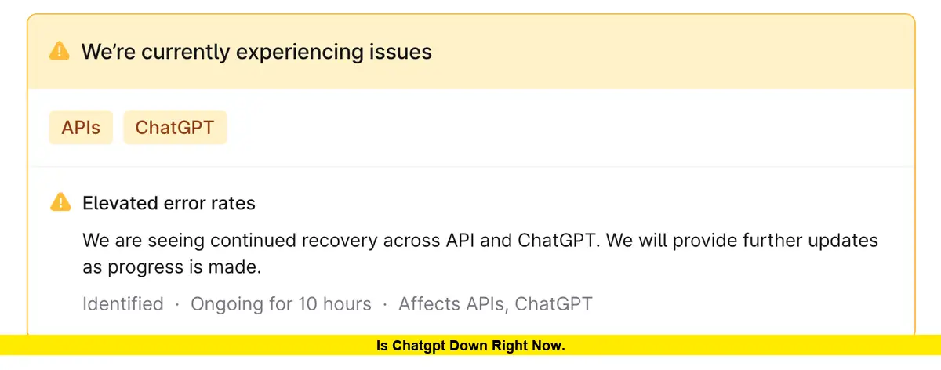Click the dot separator before Affects
This screenshot has width=941, height=370.
point(385,304)
